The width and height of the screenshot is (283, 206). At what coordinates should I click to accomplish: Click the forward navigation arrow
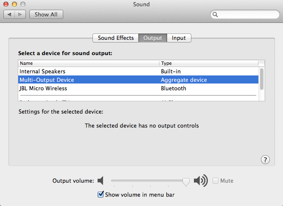20,14
